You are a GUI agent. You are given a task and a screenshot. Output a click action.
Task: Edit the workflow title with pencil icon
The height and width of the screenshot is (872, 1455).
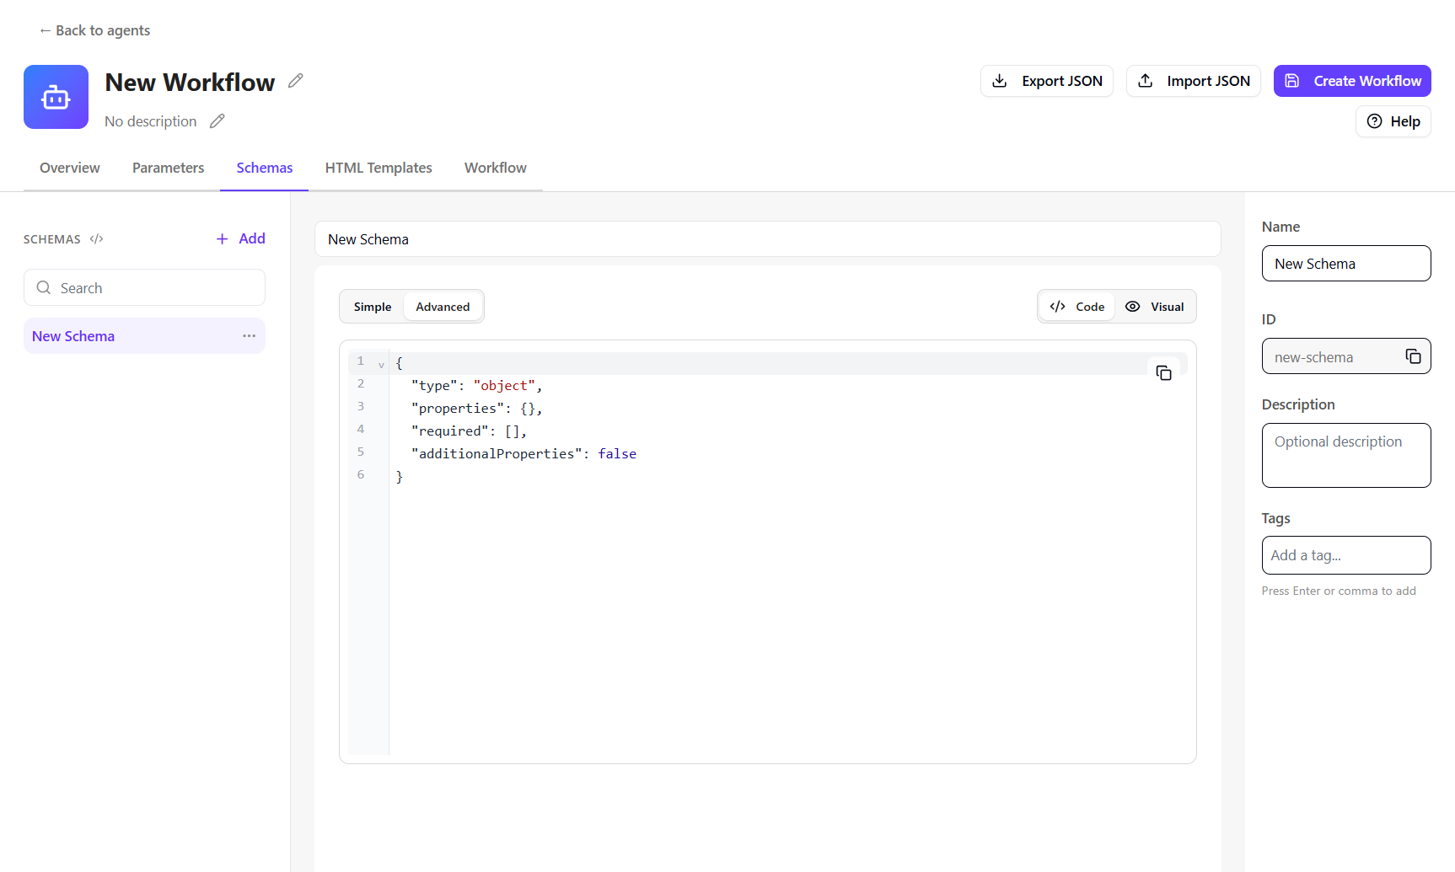pos(295,81)
